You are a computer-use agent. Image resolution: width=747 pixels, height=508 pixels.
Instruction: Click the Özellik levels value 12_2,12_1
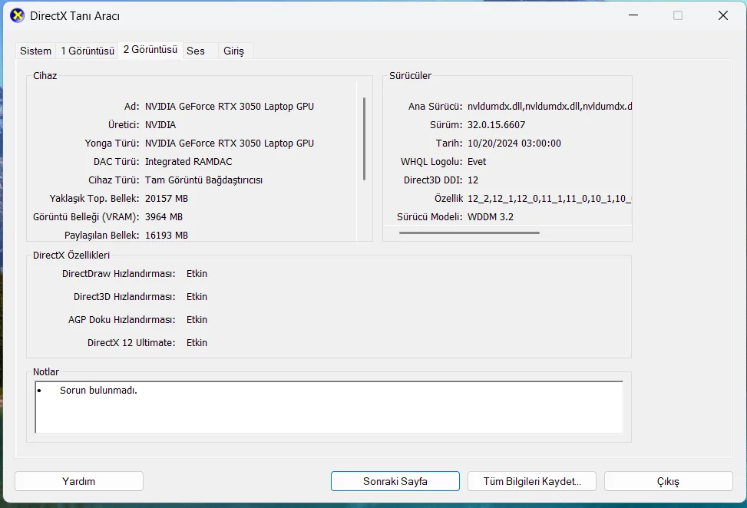[x=549, y=199]
